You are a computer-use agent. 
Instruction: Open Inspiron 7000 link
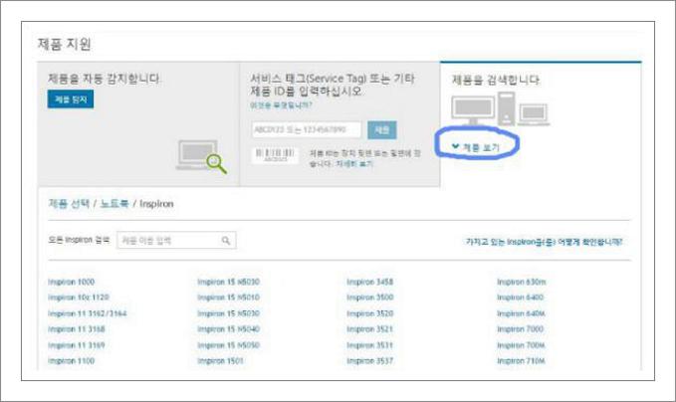click(x=520, y=329)
